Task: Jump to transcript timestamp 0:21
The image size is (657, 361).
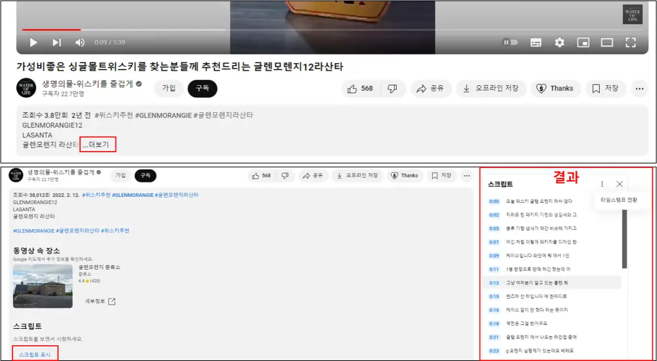Action: (x=494, y=337)
